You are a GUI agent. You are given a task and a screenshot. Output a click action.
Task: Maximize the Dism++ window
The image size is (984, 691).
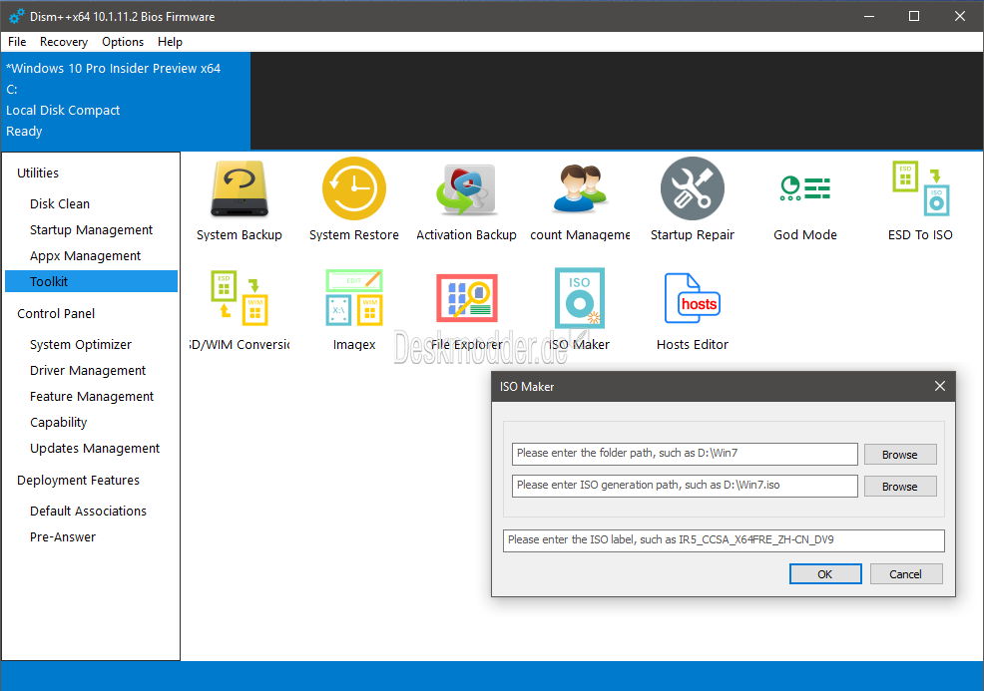point(914,16)
